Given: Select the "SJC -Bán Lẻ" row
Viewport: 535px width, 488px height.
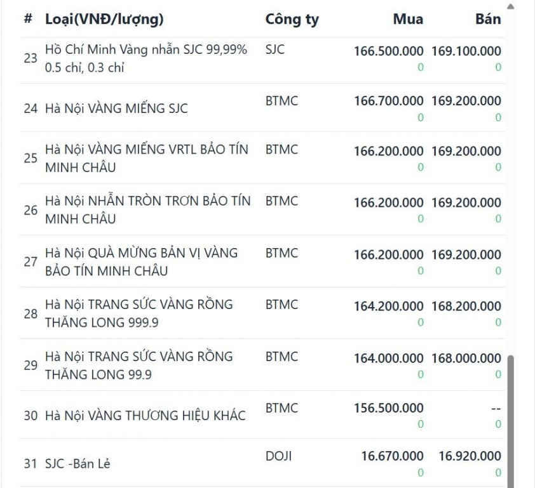Looking at the screenshot, I should click(78, 464).
